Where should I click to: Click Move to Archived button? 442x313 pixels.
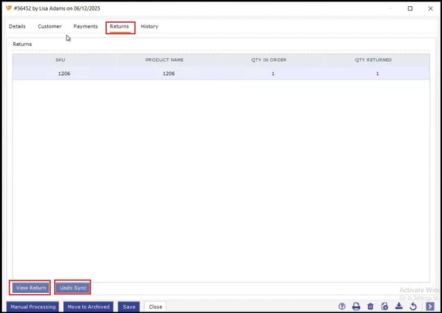point(88,306)
